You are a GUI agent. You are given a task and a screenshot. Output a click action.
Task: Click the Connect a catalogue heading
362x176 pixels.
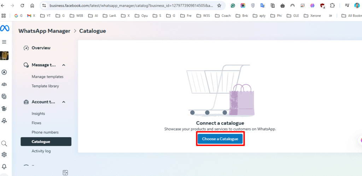click(x=220, y=123)
